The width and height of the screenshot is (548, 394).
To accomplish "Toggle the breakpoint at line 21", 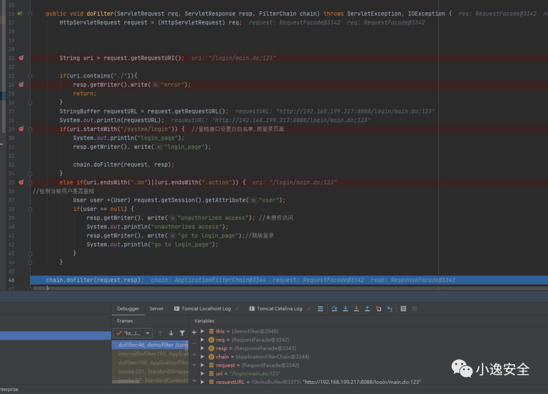I will pos(21,58).
